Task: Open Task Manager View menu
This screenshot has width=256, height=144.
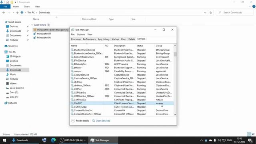Action: click(90, 34)
